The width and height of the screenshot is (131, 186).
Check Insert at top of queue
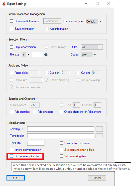tap(61, 143)
